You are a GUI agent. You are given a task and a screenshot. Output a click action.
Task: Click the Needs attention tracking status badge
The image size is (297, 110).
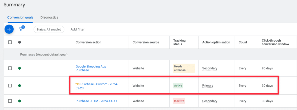(184, 68)
